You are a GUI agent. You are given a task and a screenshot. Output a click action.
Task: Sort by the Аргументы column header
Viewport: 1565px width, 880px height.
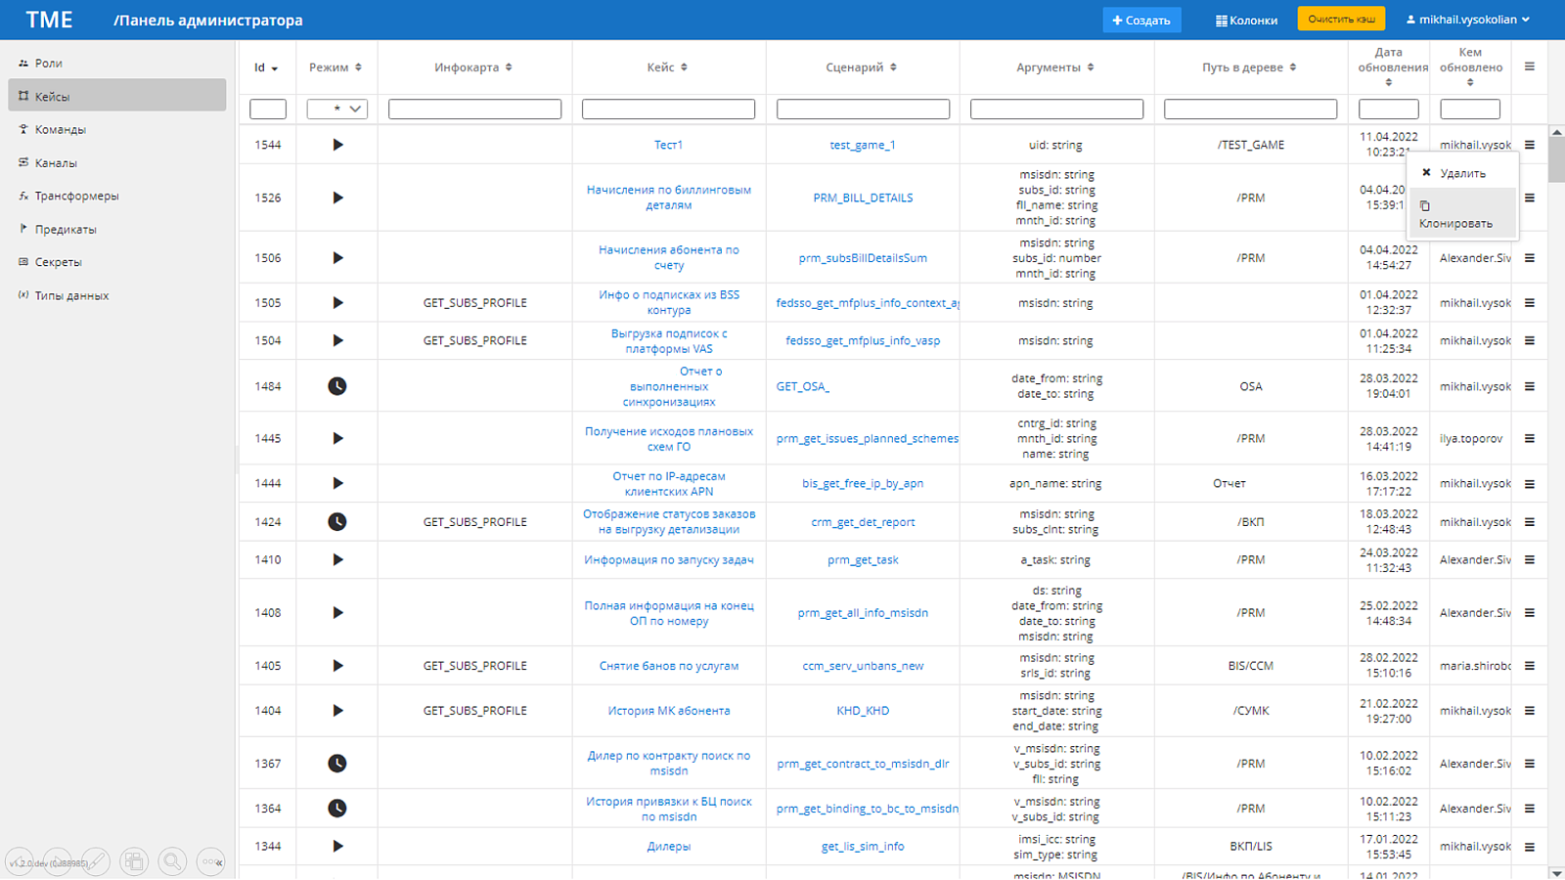click(x=1055, y=67)
